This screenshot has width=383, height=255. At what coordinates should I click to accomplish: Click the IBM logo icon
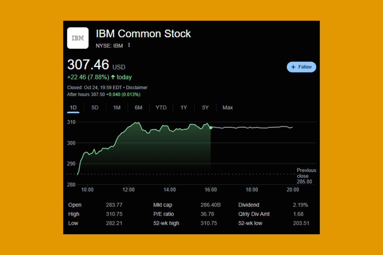78,38
